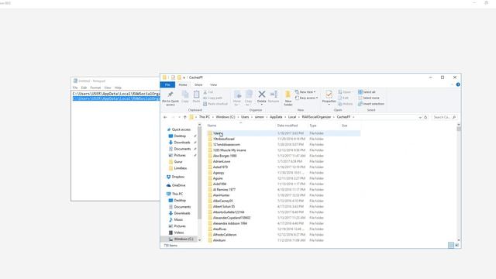Screen dimensions: 496x279
Task: Click the Edit command in Open group
Action: point(343,98)
